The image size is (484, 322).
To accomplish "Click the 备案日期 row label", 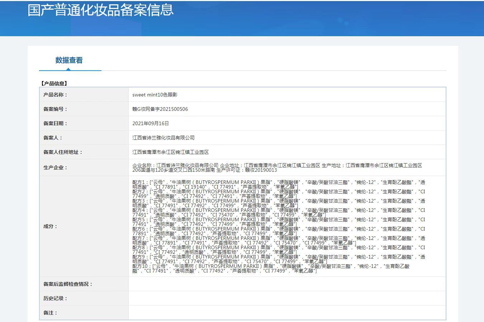I will coord(55,123).
